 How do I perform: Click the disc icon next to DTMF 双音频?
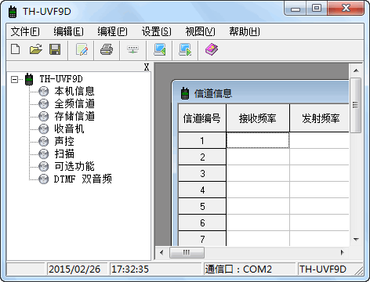pyautogui.click(x=43, y=179)
